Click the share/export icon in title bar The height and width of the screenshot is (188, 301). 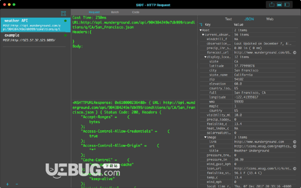(x=271, y=5)
